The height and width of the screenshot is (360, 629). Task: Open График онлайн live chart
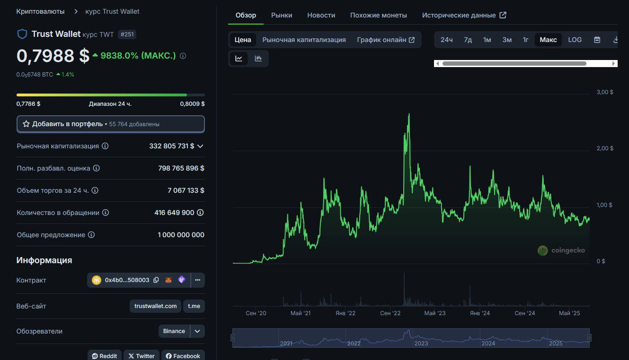click(386, 40)
